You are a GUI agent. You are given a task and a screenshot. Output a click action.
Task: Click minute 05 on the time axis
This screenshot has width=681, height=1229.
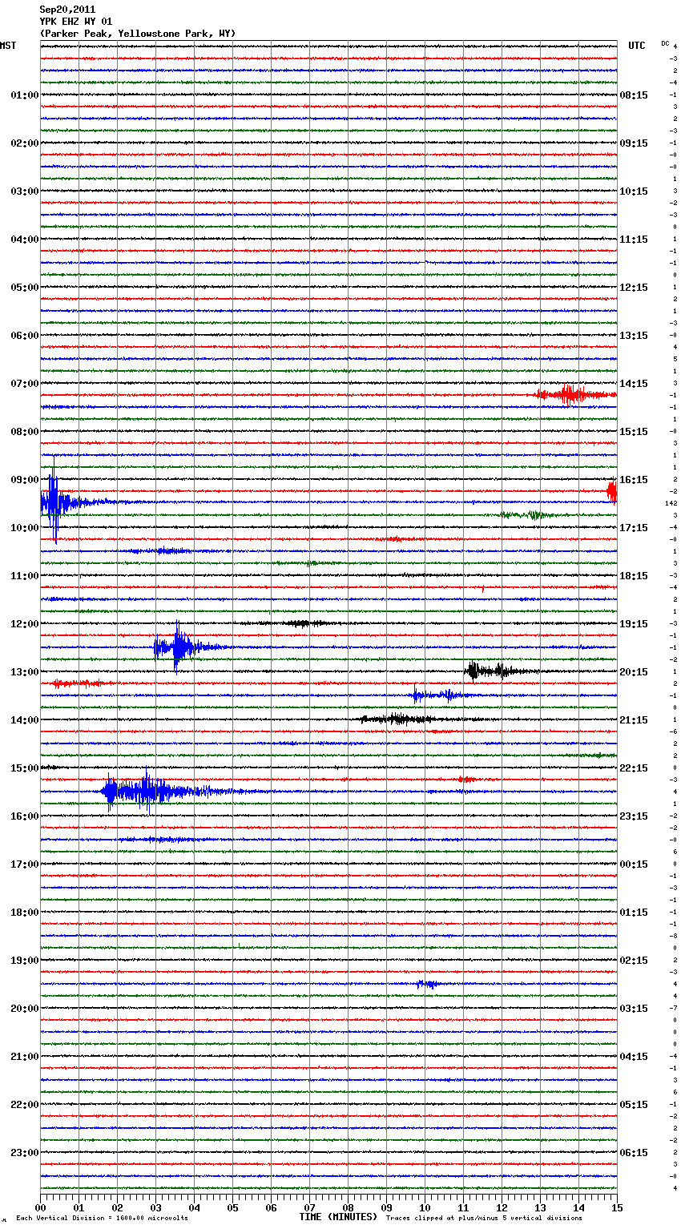232,1207
